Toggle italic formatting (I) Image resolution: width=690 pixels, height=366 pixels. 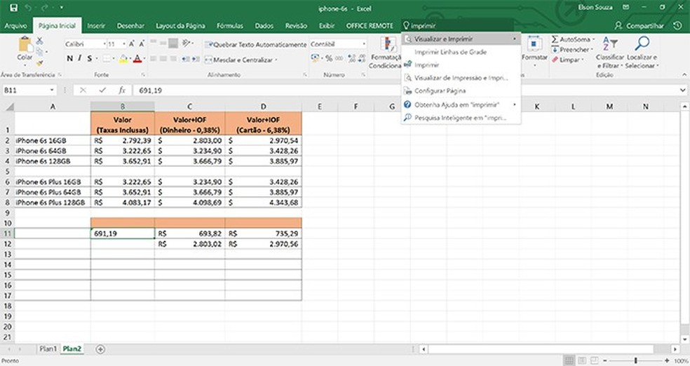81,59
